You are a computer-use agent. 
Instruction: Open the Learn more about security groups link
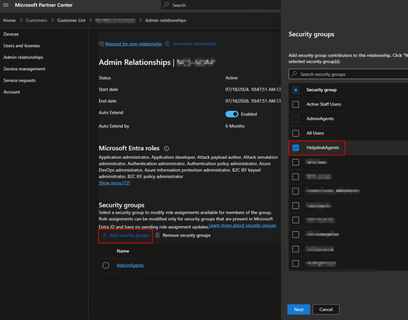click(243, 226)
